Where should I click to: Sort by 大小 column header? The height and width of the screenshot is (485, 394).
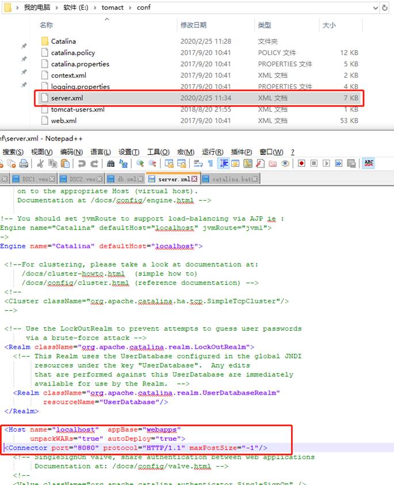pos(329,25)
